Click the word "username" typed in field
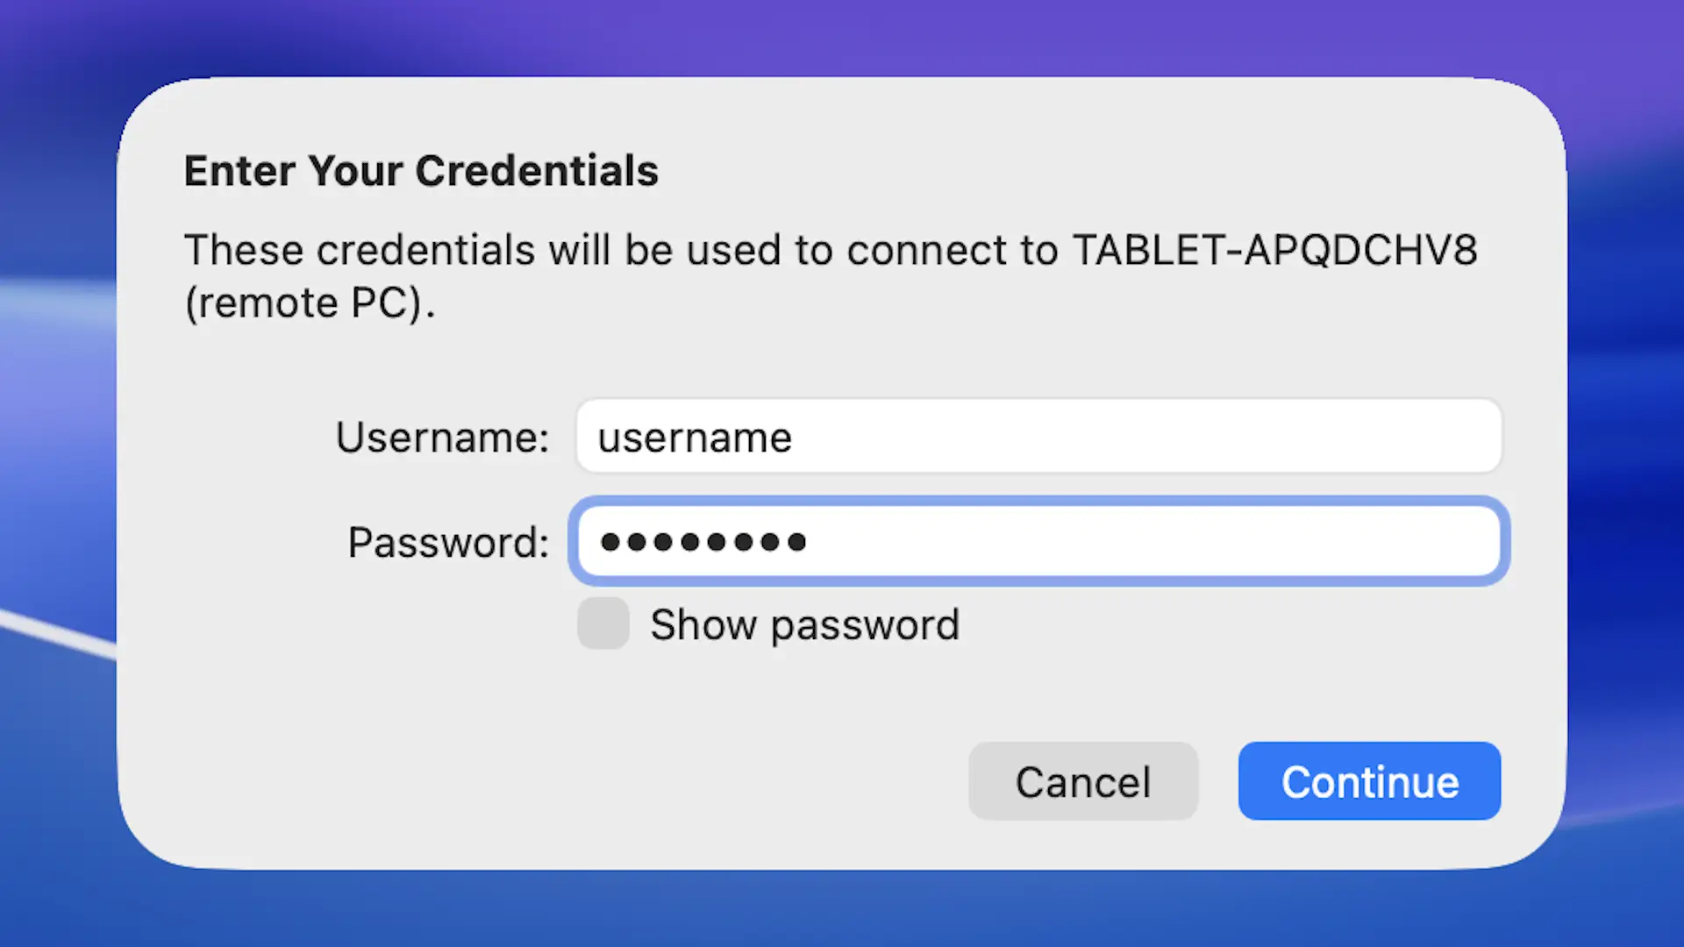 (695, 438)
